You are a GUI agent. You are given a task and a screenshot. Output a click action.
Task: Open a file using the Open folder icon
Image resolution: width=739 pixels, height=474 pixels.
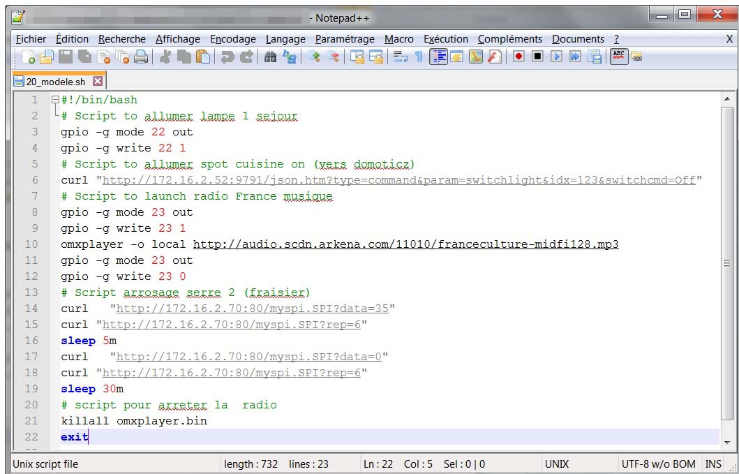(46, 57)
